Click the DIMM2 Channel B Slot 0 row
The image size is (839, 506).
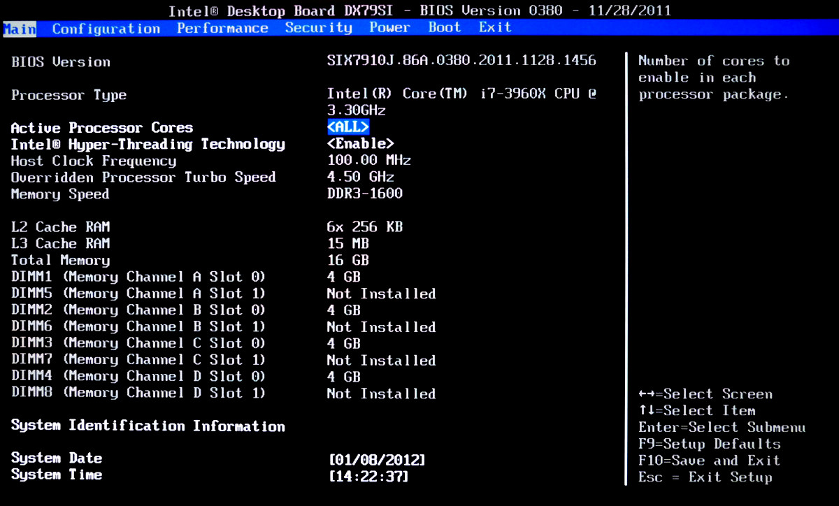point(224,310)
